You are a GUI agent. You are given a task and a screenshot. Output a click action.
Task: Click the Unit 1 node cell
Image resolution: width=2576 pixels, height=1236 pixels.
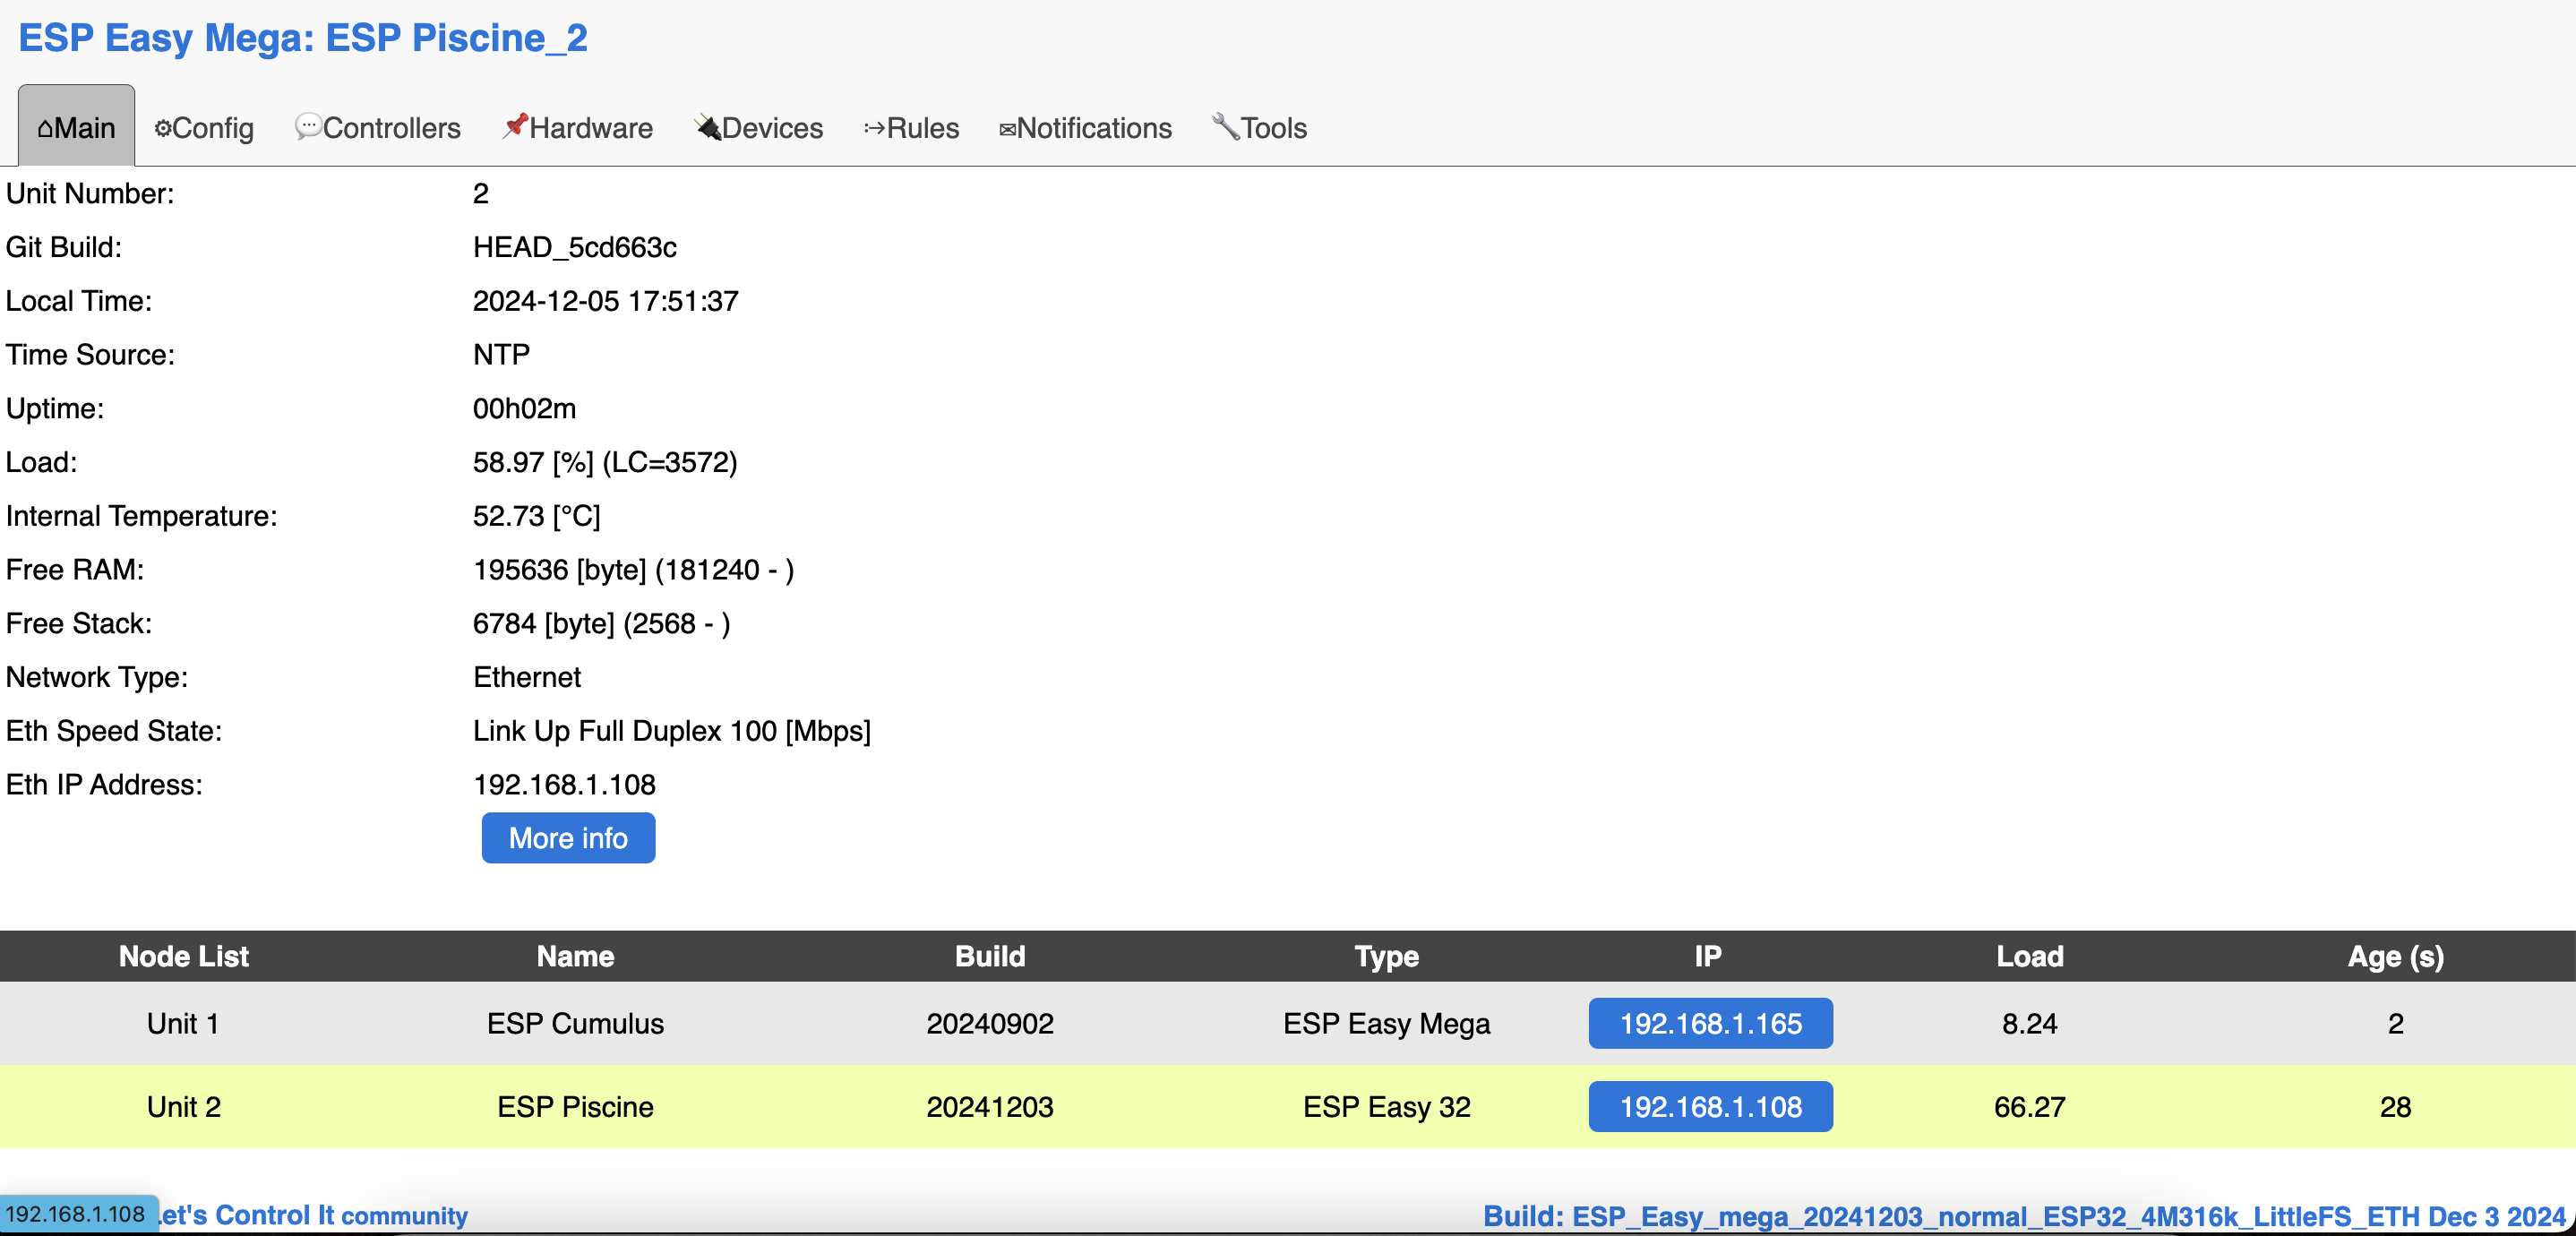click(x=183, y=1024)
